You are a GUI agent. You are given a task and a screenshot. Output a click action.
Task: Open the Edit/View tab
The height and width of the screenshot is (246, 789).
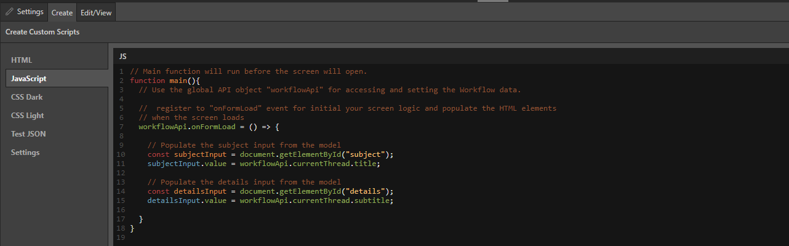coord(96,12)
